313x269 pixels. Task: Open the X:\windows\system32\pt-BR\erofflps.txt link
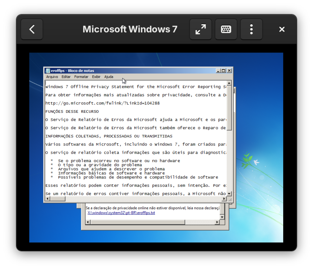pos(121,213)
